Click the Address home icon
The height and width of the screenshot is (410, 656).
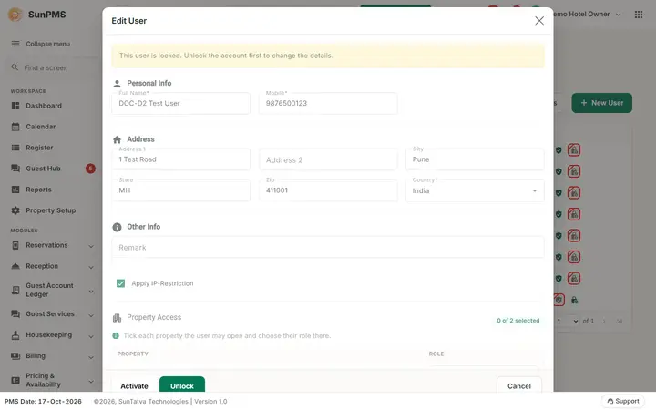point(118,139)
